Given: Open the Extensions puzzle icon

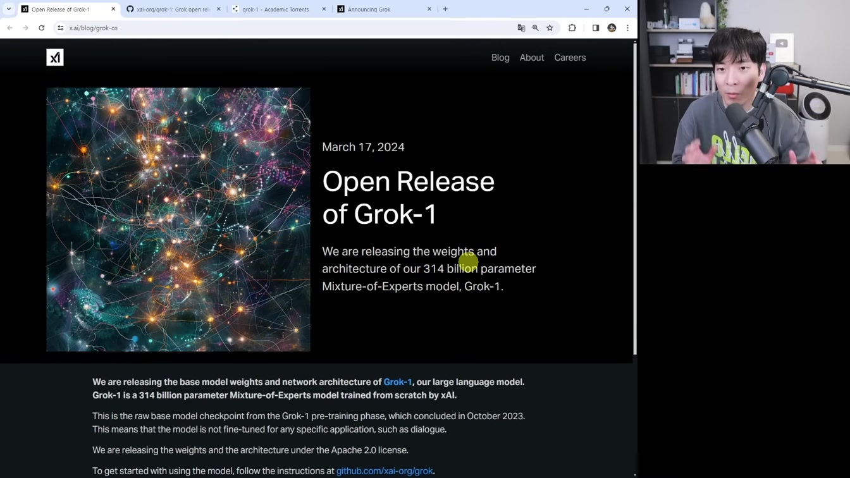Looking at the screenshot, I should 572,28.
